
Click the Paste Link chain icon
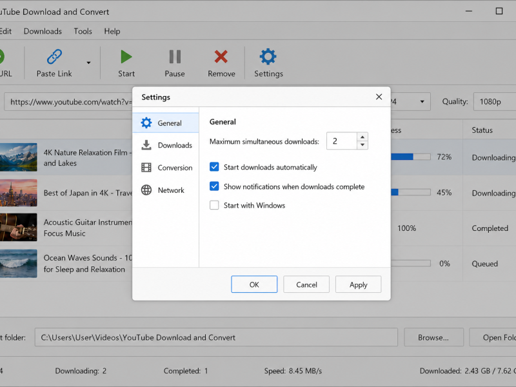coord(54,57)
